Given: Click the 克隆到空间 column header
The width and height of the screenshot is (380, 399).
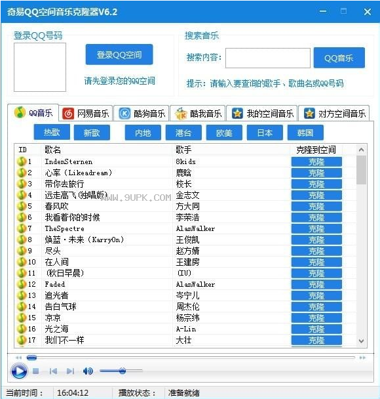Looking at the screenshot, I should click(x=316, y=150).
